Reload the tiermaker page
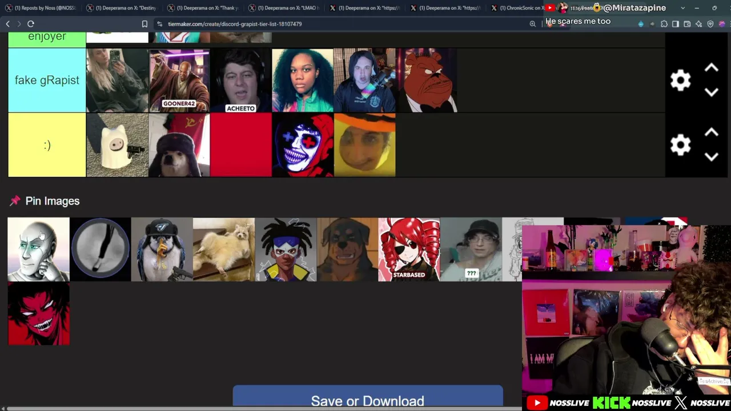The image size is (731, 411). (x=31, y=24)
